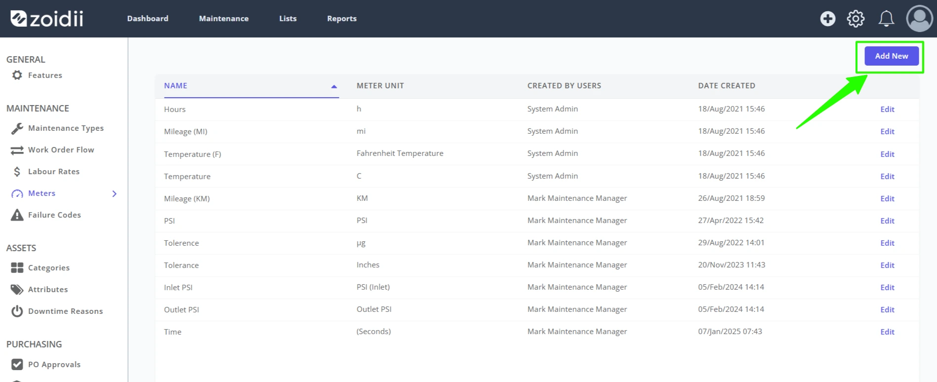The height and width of the screenshot is (382, 937).
Task: Click the Maintenance Types wrench icon
Action: click(17, 128)
